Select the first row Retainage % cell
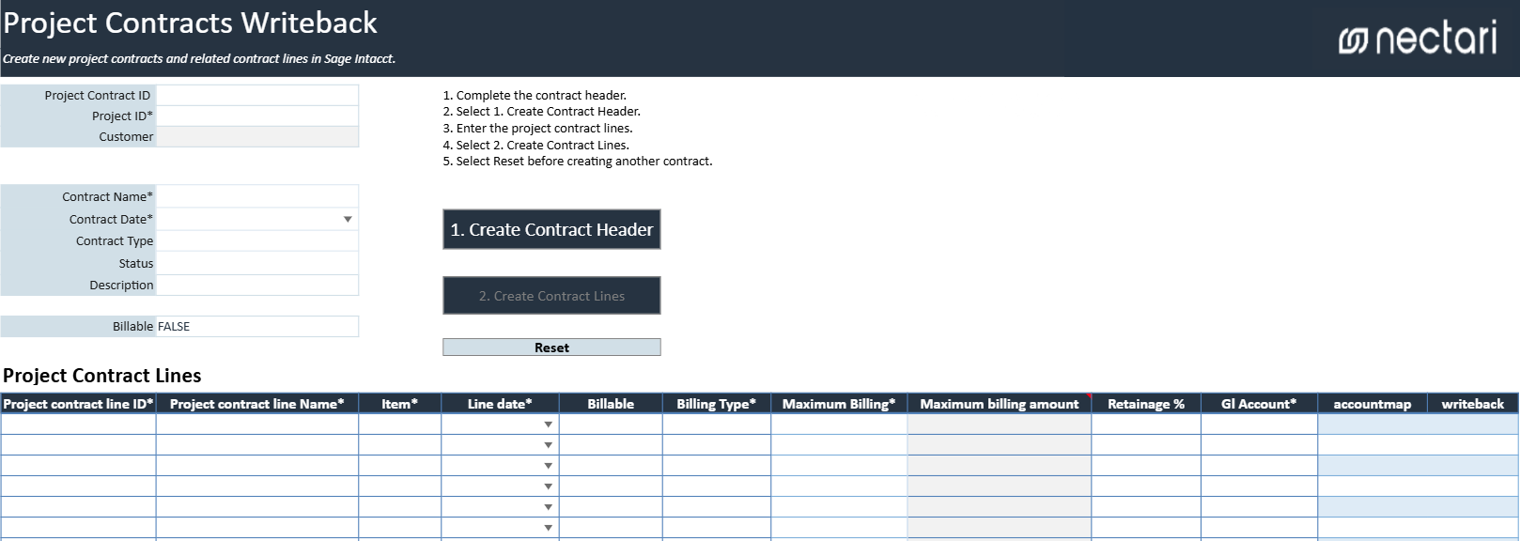 (x=1146, y=425)
